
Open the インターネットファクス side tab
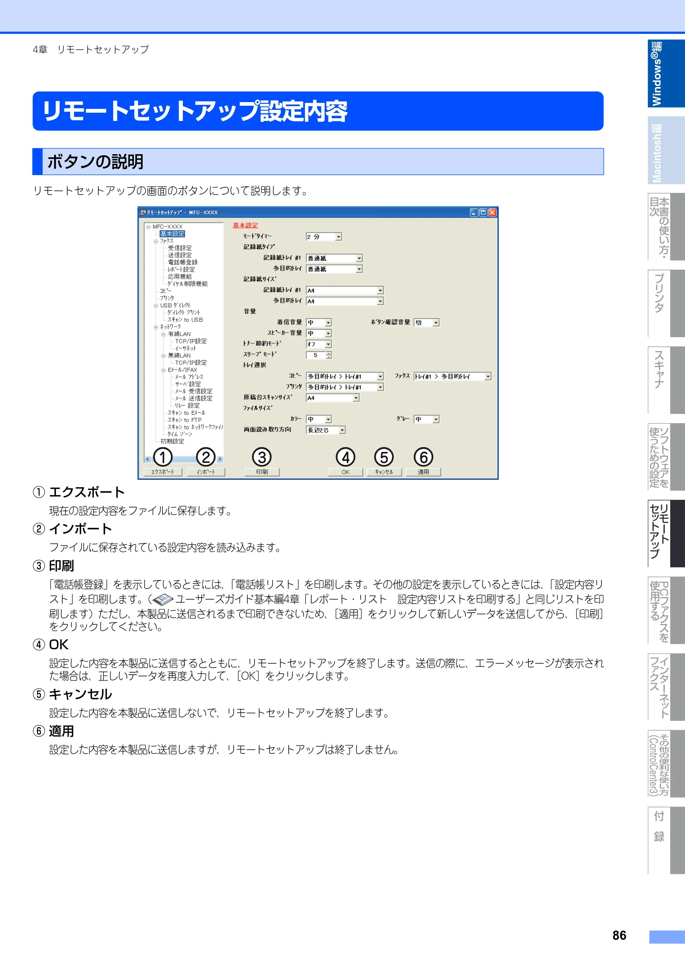pyautogui.click(x=666, y=687)
